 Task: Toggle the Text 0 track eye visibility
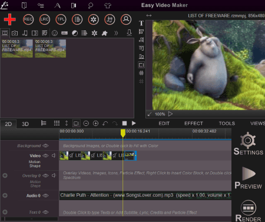[45, 212]
